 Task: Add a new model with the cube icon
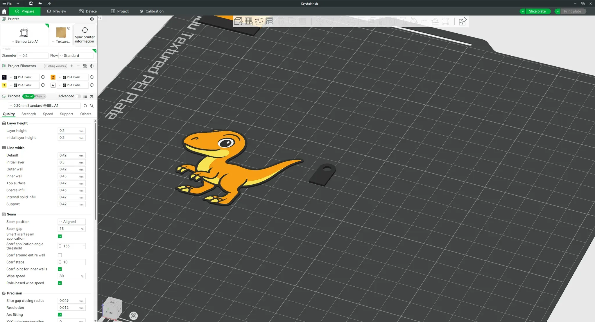(x=238, y=21)
